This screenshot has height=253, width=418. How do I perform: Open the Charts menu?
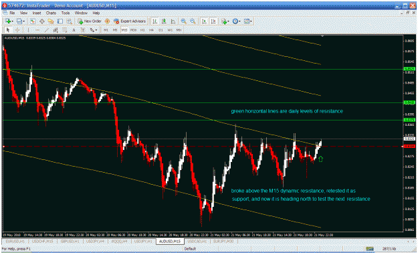[x=51, y=13]
